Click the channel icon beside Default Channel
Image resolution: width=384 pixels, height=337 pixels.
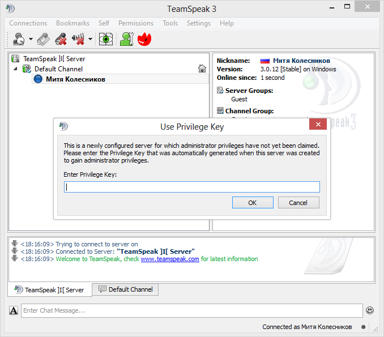pos(27,69)
